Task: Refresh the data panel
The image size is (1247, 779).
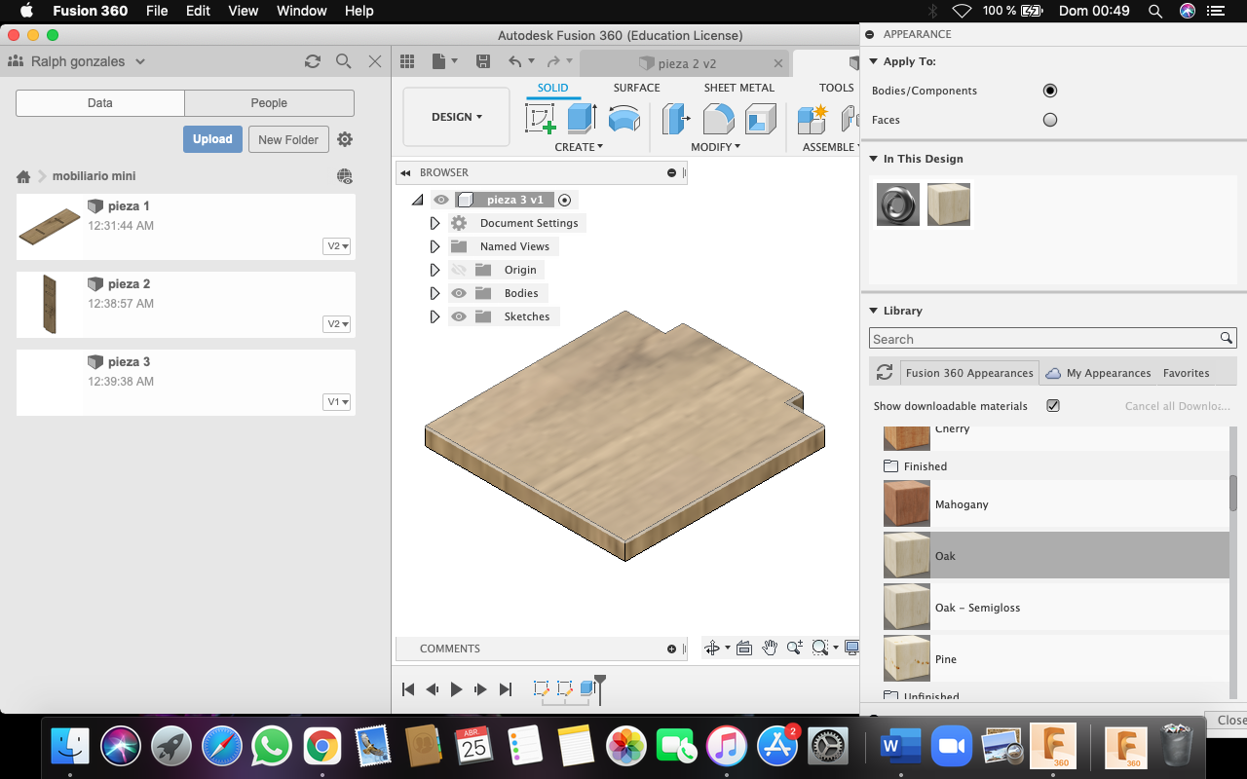Action: (x=313, y=61)
